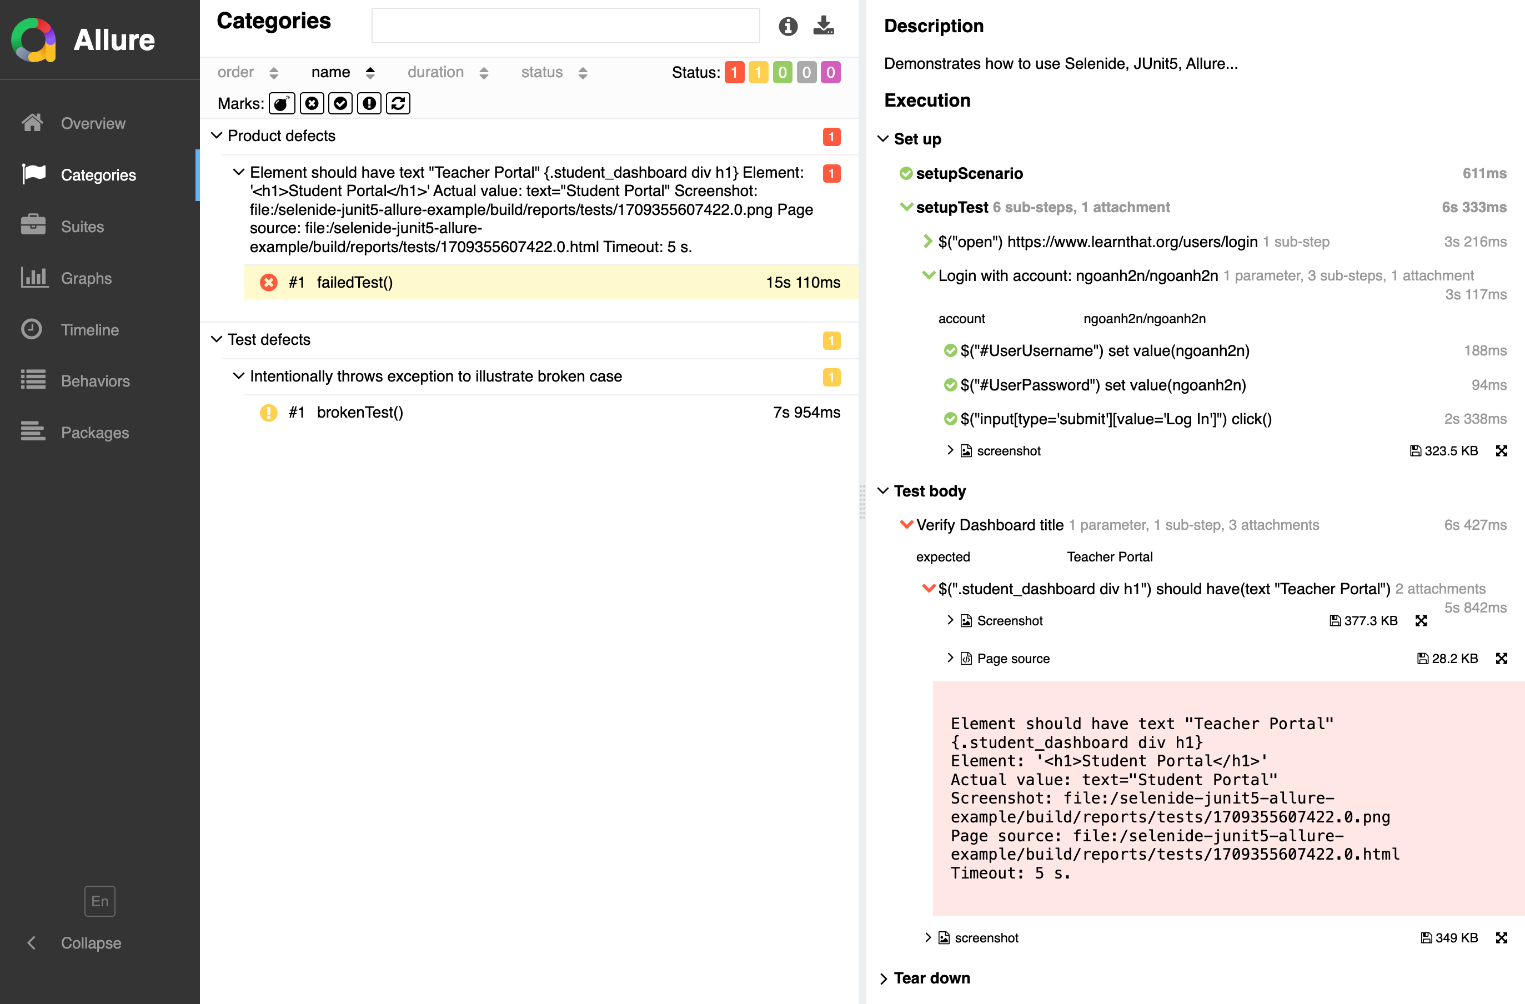Select failedTest() row
The height and width of the screenshot is (1004, 1525).
(x=551, y=282)
